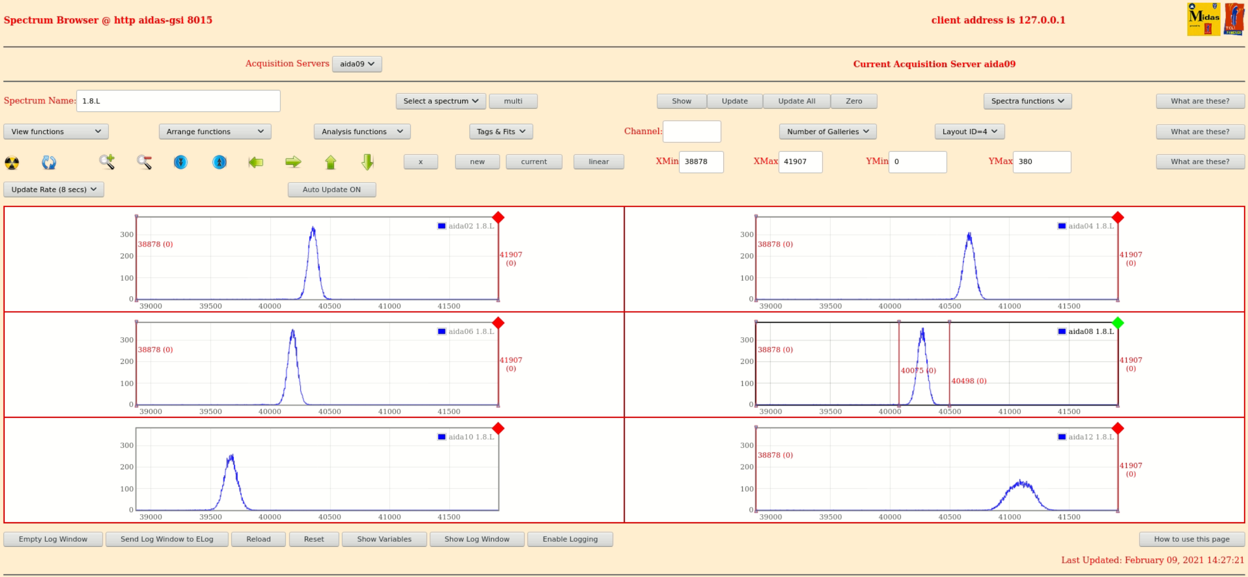Click the Show Log Window button
The image size is (1248, 577).
(x=476, y=539)
